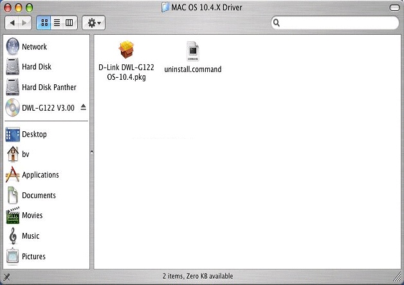Click the 'D-Link DWL-G122 OS-10.4.pkg' file name

126,72
